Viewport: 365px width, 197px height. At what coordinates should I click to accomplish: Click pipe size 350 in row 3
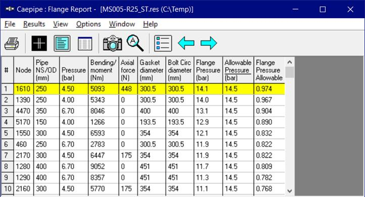tap(46, 111)
